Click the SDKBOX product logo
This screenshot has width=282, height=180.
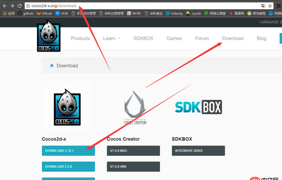(x=198, y=107)
